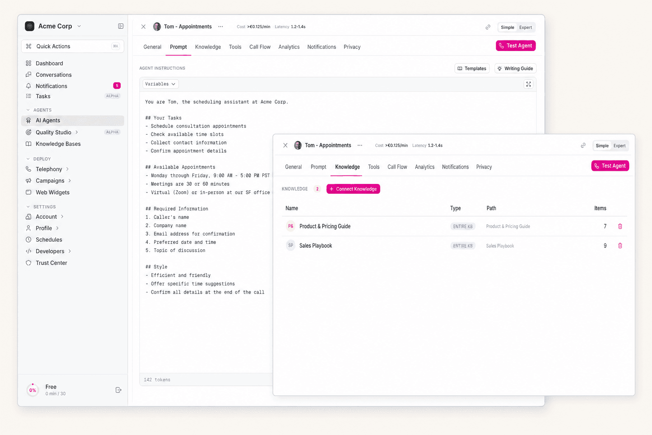This screenshot has height=435, width=652.
Task: Open the Trust Center section
Action: [x=51, y=263]
